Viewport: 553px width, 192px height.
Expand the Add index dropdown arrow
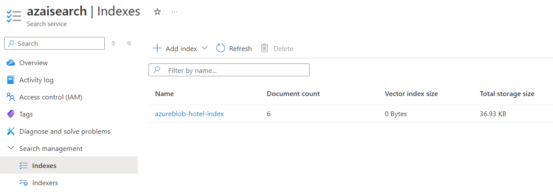[204, 48]
